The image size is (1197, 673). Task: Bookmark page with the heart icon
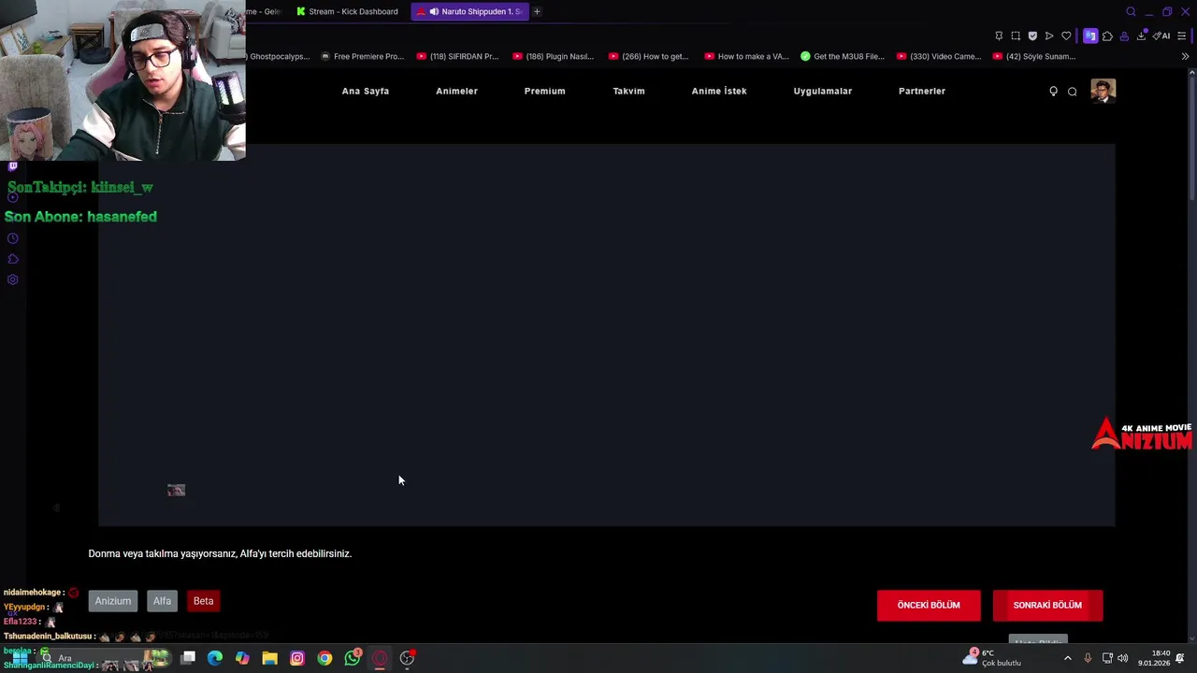(1066, 36)
